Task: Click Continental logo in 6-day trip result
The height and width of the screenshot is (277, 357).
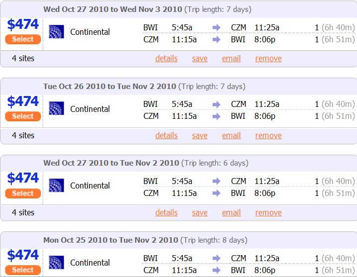Action: (56, 185)
